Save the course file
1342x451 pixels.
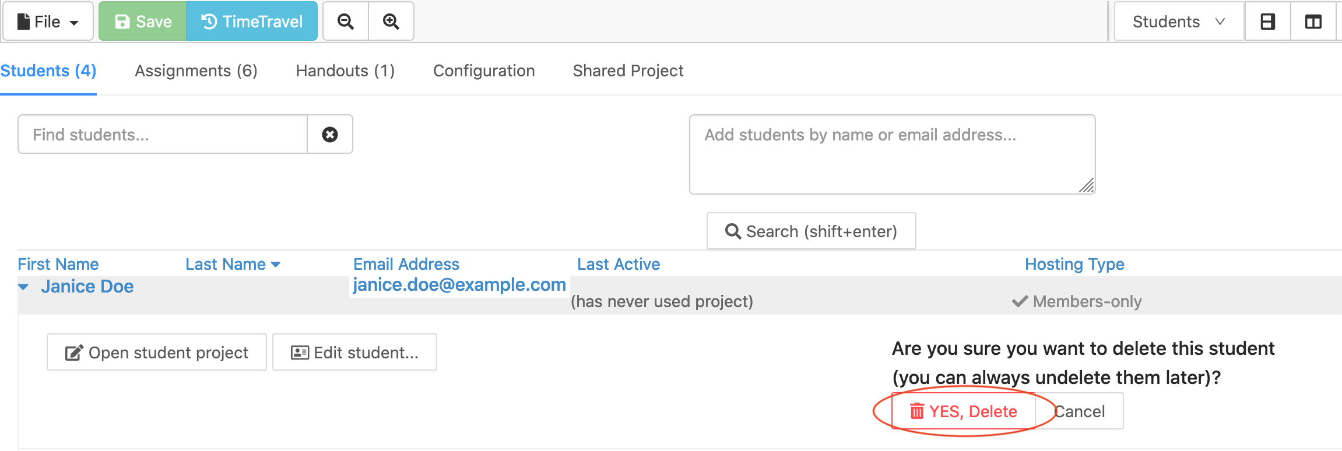click(143, 22)
